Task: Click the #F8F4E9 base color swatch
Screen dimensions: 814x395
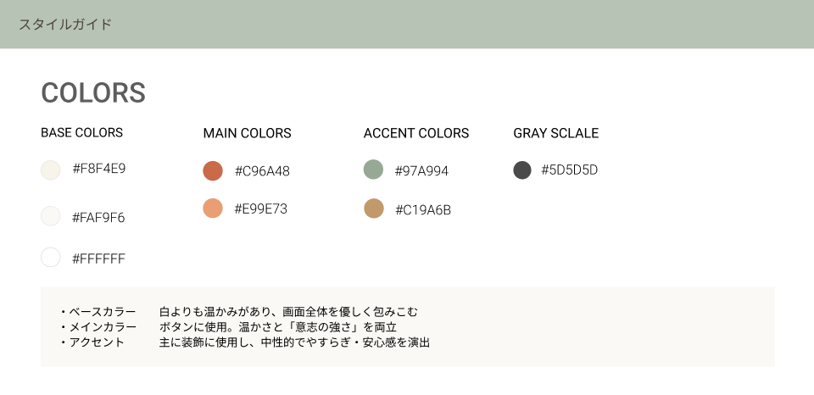Action: [51, 170]
